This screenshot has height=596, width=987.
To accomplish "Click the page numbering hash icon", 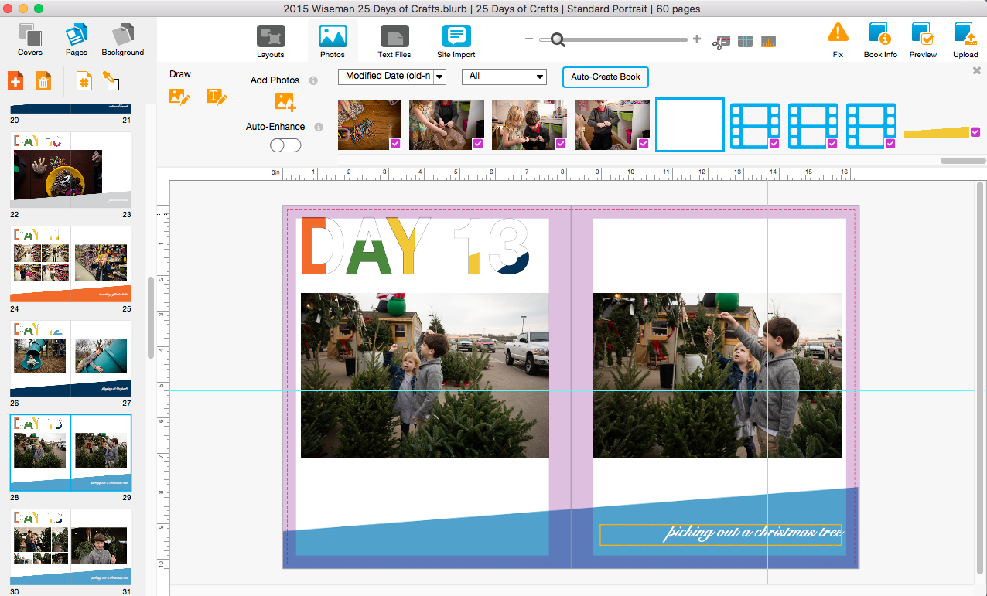I will pyautogui.click(x=84, y=80).
